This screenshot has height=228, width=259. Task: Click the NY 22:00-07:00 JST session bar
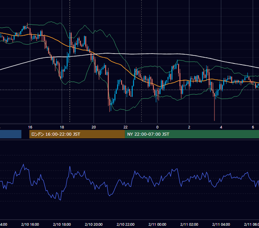pos(192,134)
